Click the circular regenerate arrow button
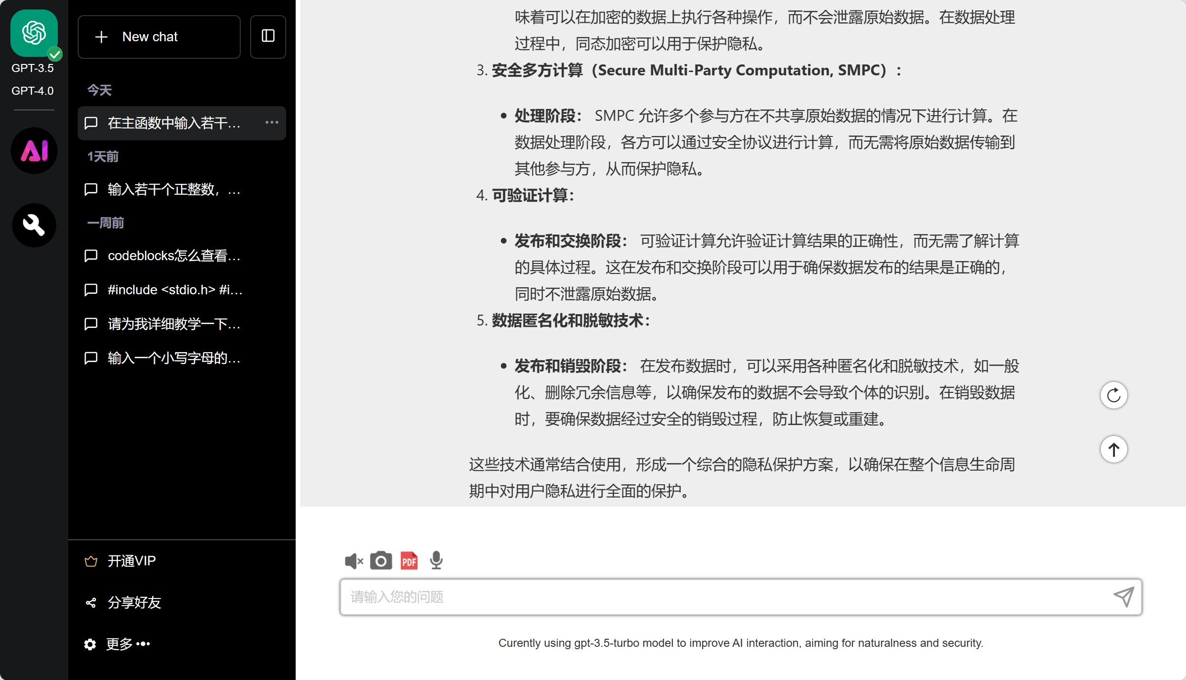Image resolution: width=1186 pixels, height=680 pixels. (1114, 395)
